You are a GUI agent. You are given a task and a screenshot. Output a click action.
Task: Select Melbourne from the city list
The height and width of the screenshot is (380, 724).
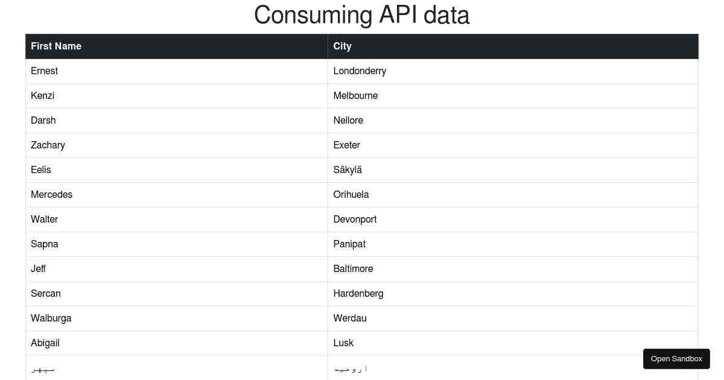tap(355, 95)
